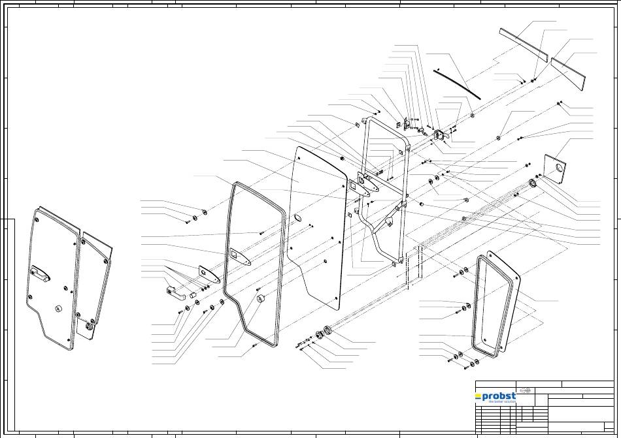Click the probst company logo
The width and height of the screenshot is (621, 438).
point(496,397)
